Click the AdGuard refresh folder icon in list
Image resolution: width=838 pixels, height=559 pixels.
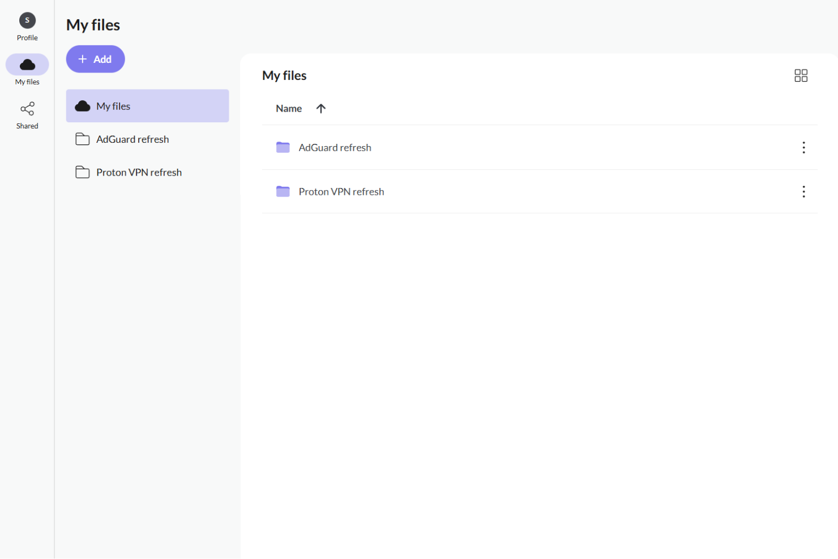283,147
